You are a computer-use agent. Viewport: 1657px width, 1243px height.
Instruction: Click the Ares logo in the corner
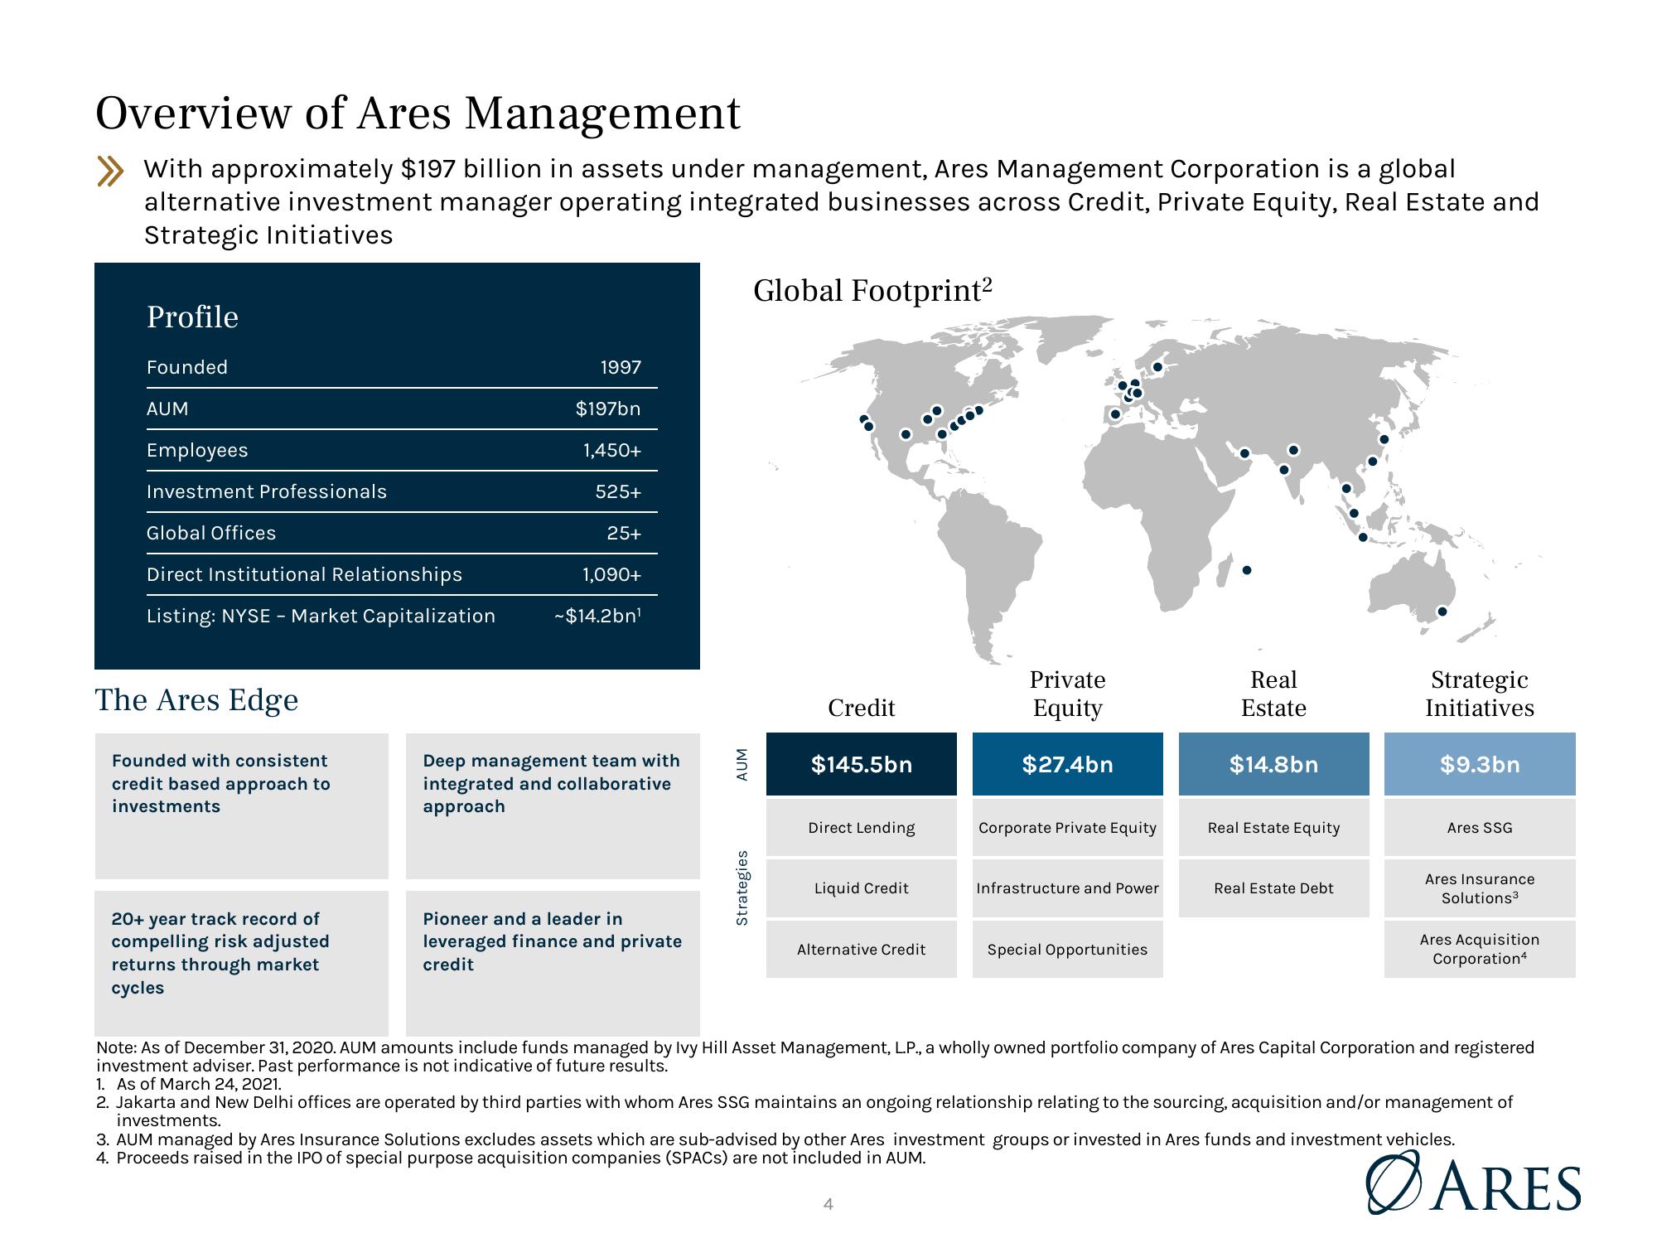(1474, 1183)
